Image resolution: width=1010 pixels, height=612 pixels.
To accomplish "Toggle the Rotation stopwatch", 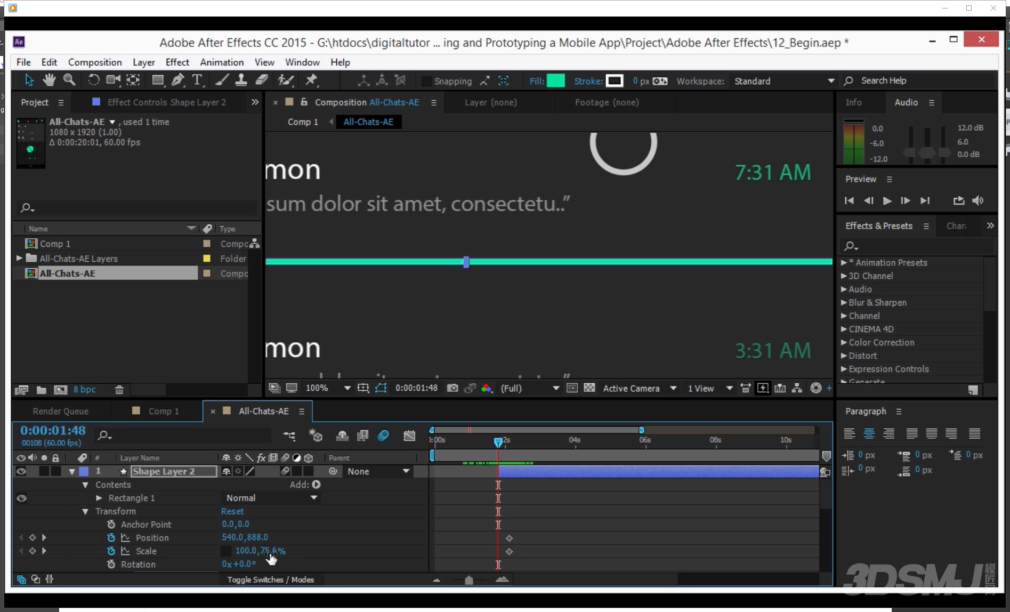I will (x=111, y=564).
